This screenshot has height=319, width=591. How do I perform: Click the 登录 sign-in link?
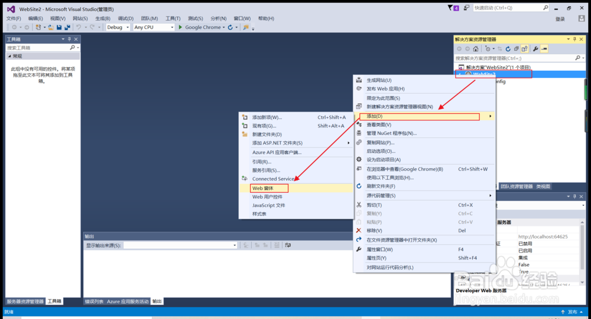(560, 19)
